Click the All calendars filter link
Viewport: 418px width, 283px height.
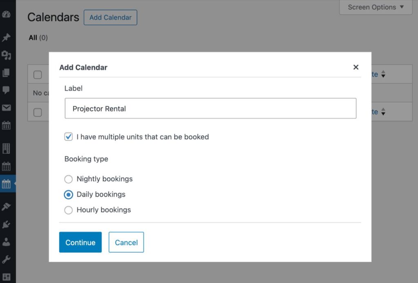click(x=33, y=38)
